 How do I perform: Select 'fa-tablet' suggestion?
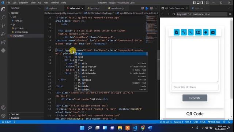[111, 89]
